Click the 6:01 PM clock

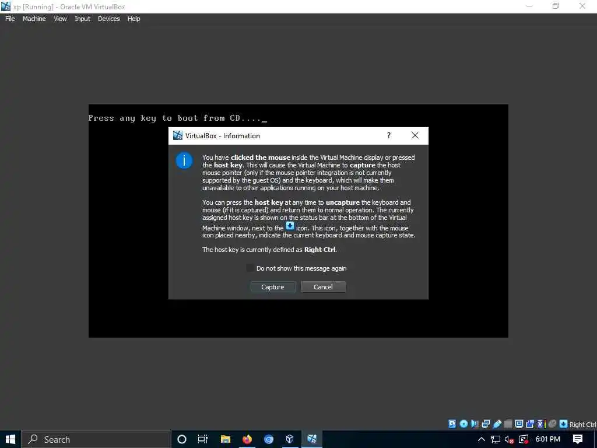tap(548, 439)
